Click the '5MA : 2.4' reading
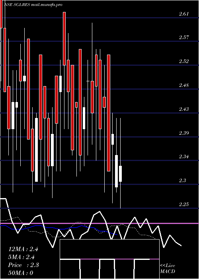The image size is (199, 279). (21, 257)
